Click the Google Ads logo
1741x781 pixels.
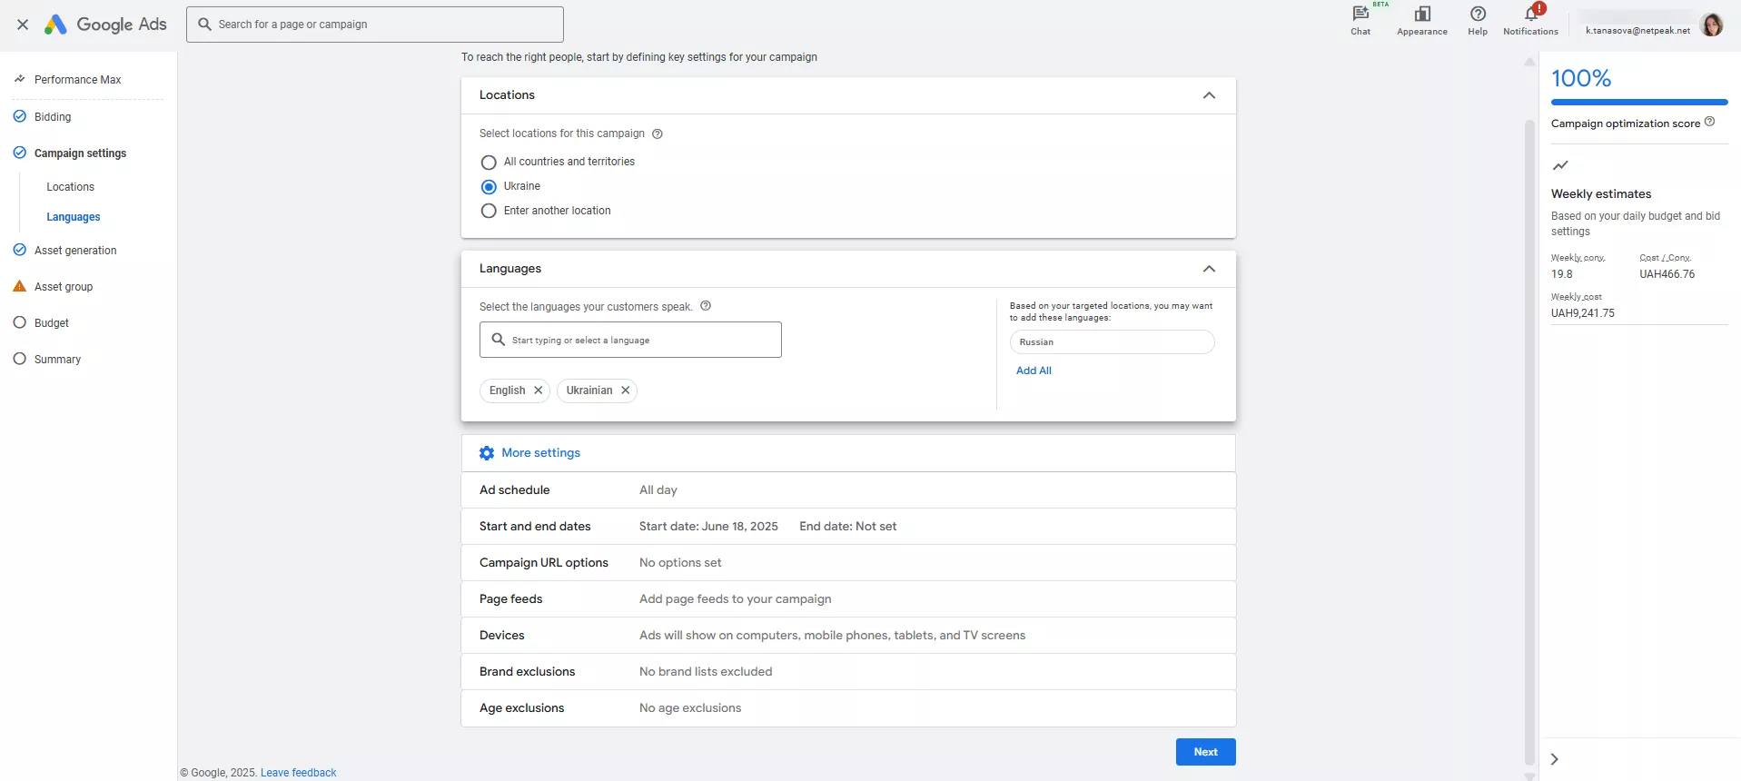point(105,25)
